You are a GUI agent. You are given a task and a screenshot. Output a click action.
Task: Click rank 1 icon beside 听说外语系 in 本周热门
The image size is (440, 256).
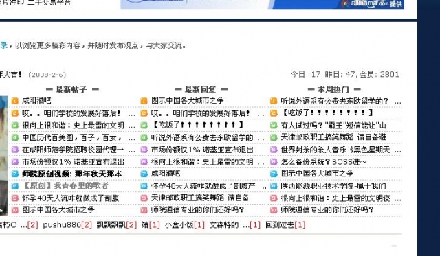tap(274, 101)
